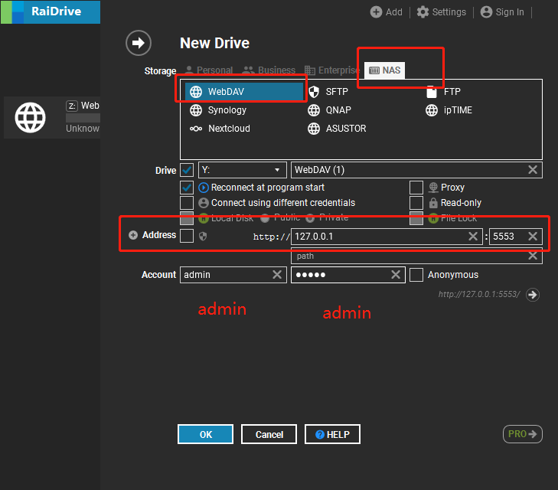This screenshot has height=490, width=558.
Task: Switch to the NAS storage tab
Action: click(384, 70)
